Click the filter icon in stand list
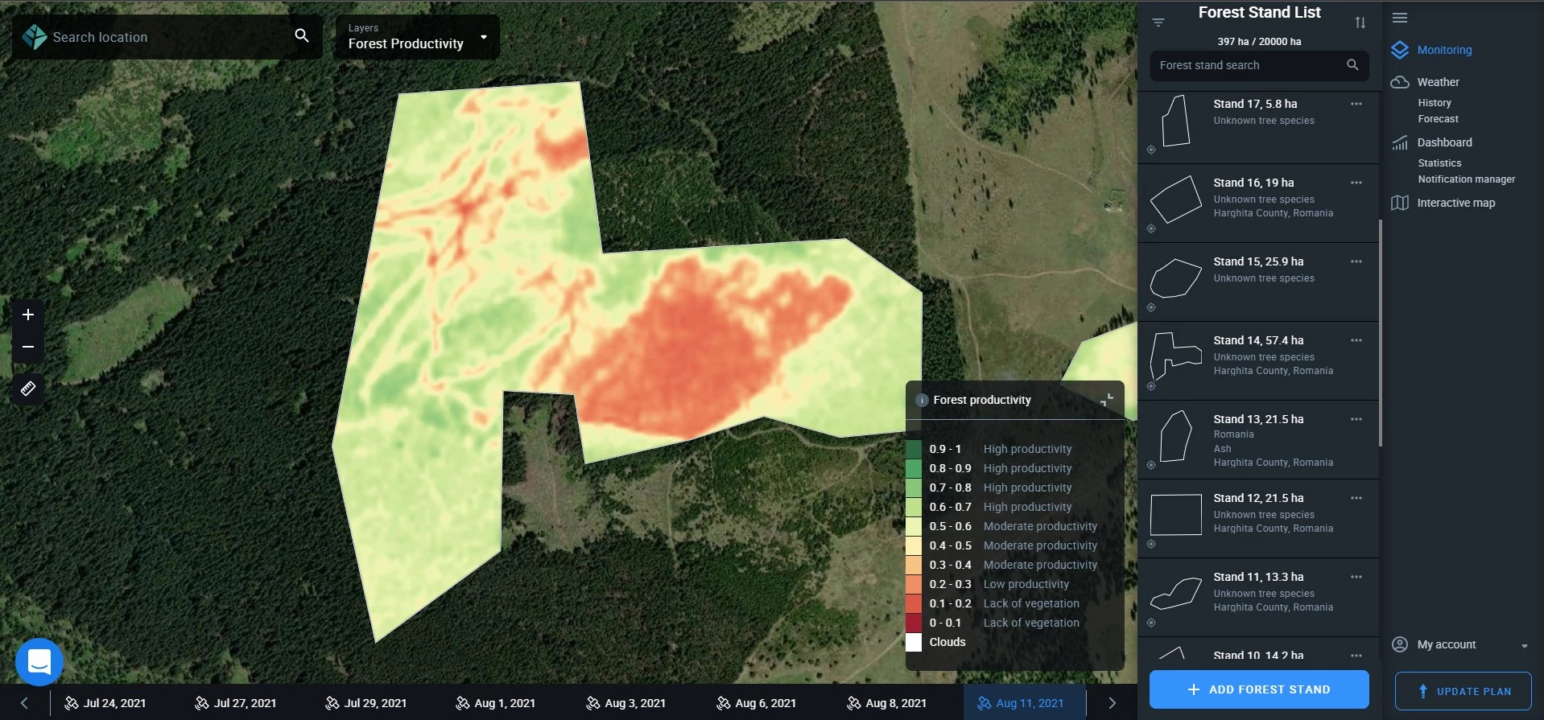1544x720 pixels. click(1158, 23)
